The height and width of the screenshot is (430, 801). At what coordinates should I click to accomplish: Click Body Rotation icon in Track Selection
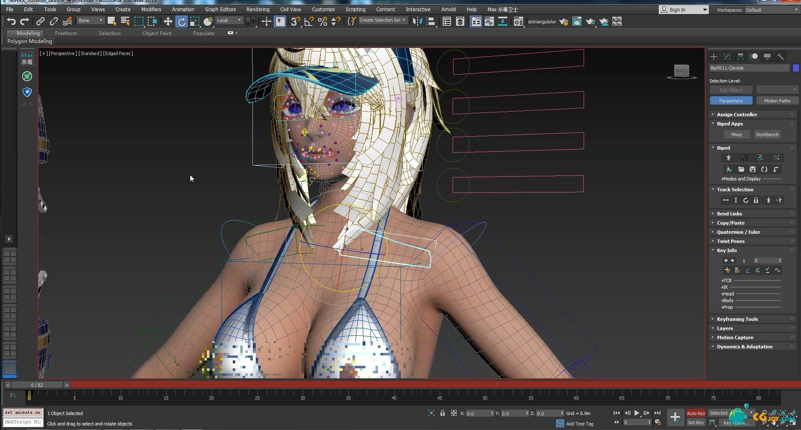pos(746,200)
